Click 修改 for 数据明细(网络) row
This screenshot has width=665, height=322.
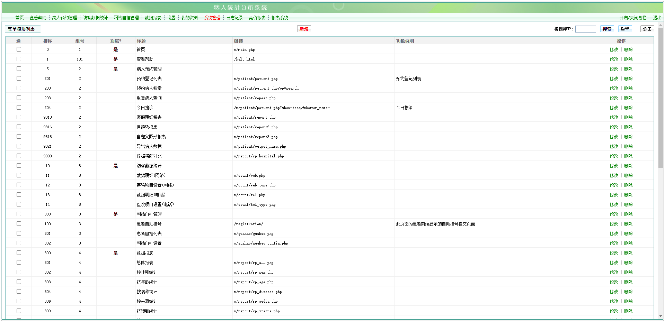[x=614, y=175]
